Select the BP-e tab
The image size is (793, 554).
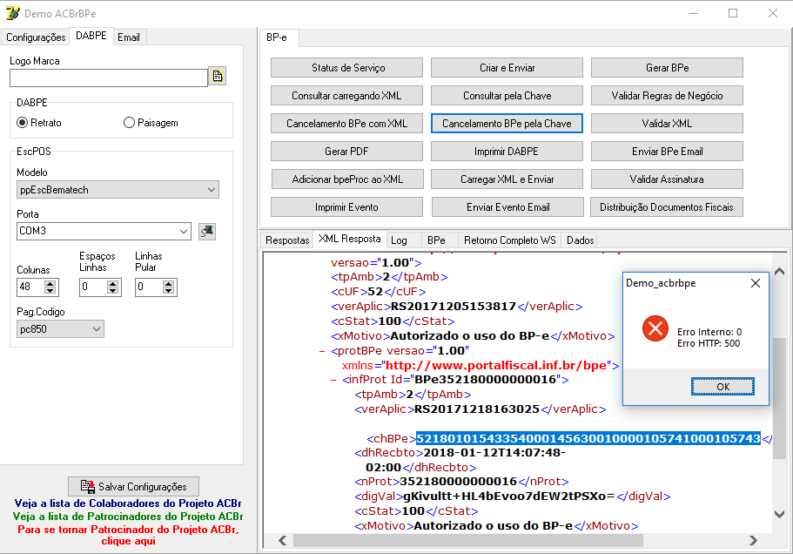[277, 37]
